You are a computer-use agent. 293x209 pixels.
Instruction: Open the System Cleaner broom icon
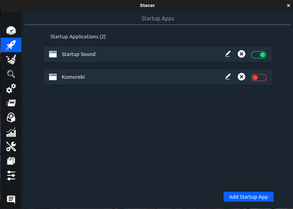(11, 59)
